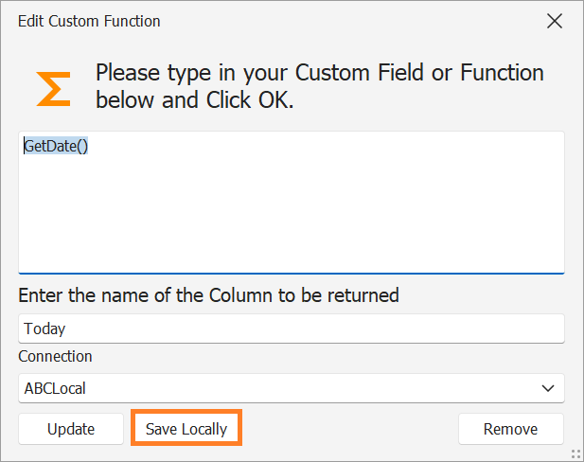Close the Edit Custom Function dialog

tap(555, 21)
